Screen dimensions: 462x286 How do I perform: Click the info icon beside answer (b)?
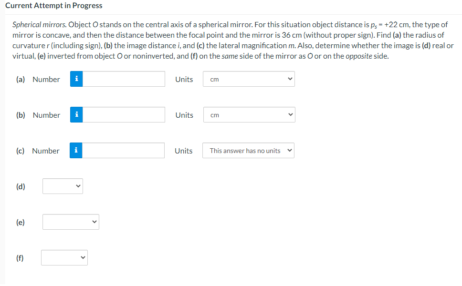pos(76,114)
